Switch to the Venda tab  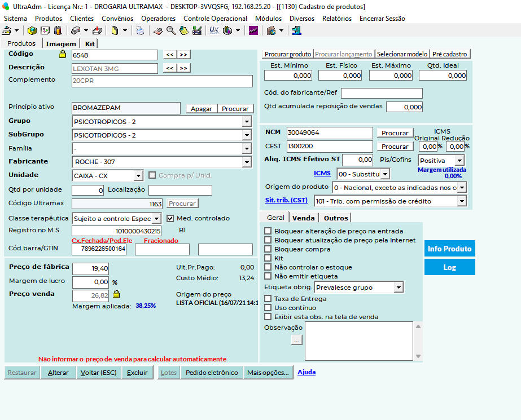coord(303,218)
